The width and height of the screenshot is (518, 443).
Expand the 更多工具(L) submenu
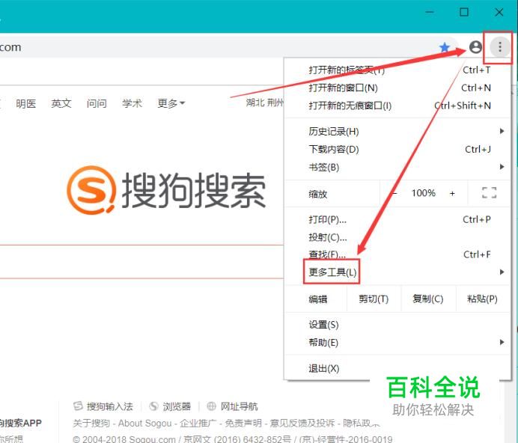(x=397, y=272)
